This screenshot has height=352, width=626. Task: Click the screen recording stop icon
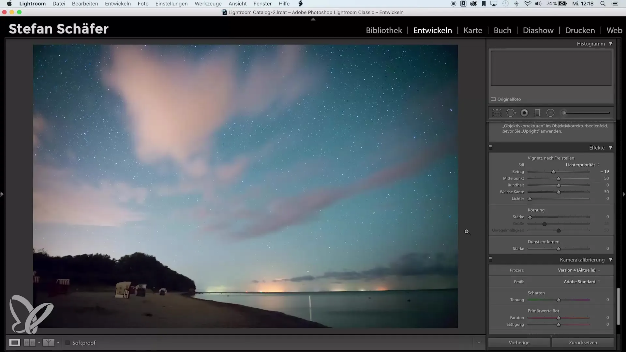point(453,4)
